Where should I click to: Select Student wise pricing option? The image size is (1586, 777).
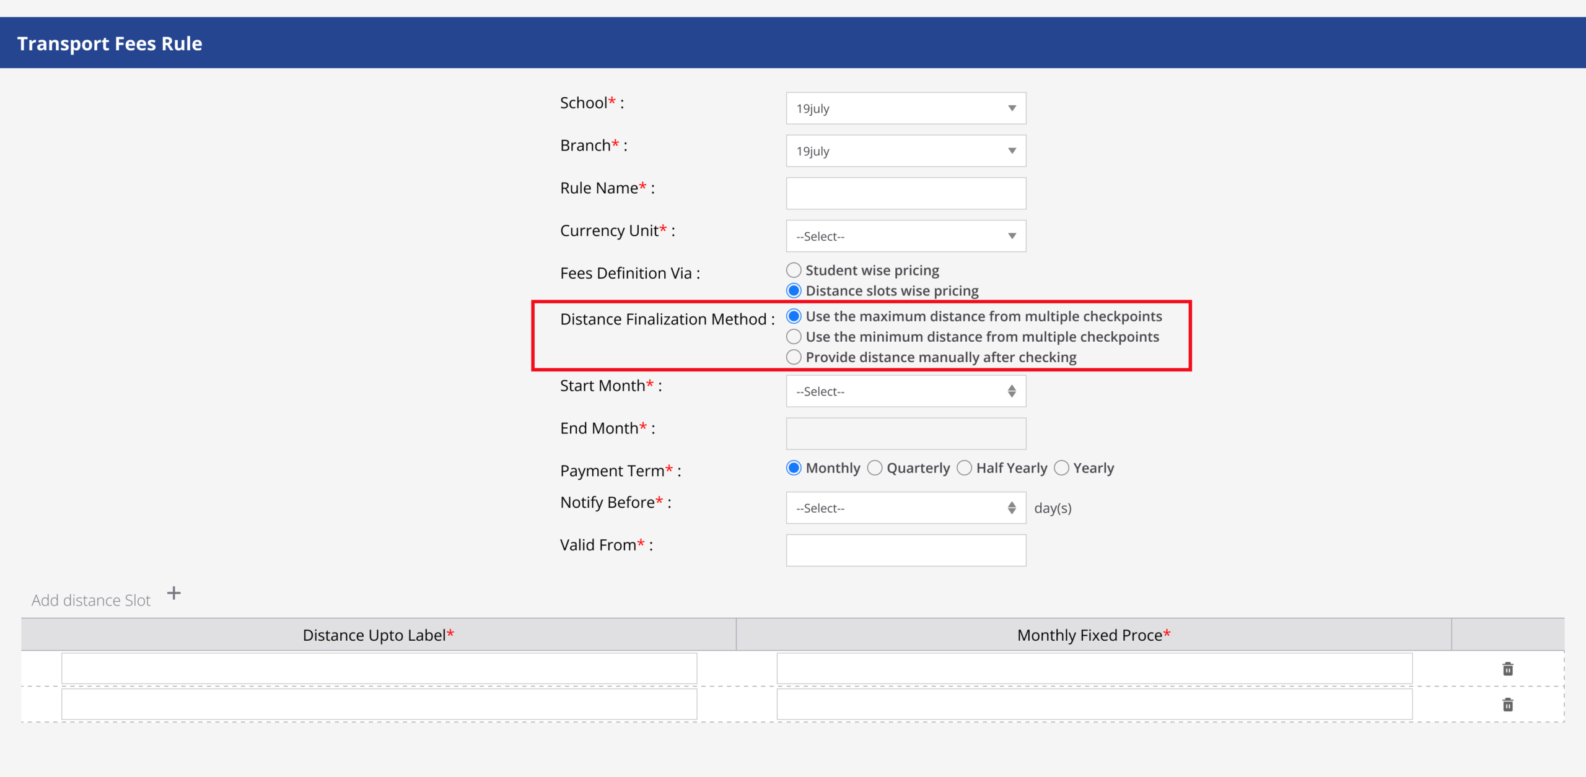click(794, 271)
